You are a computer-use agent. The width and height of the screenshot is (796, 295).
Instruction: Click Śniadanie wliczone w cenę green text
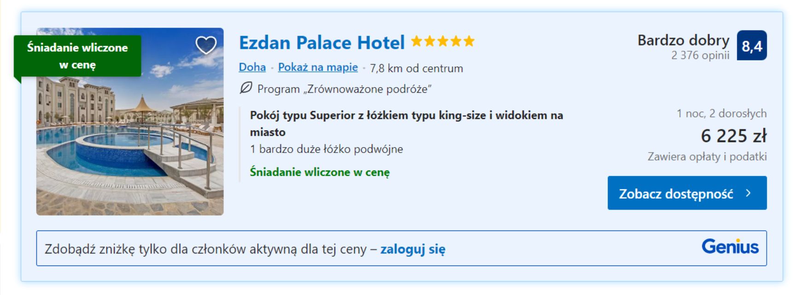click(x=320, y=172)
